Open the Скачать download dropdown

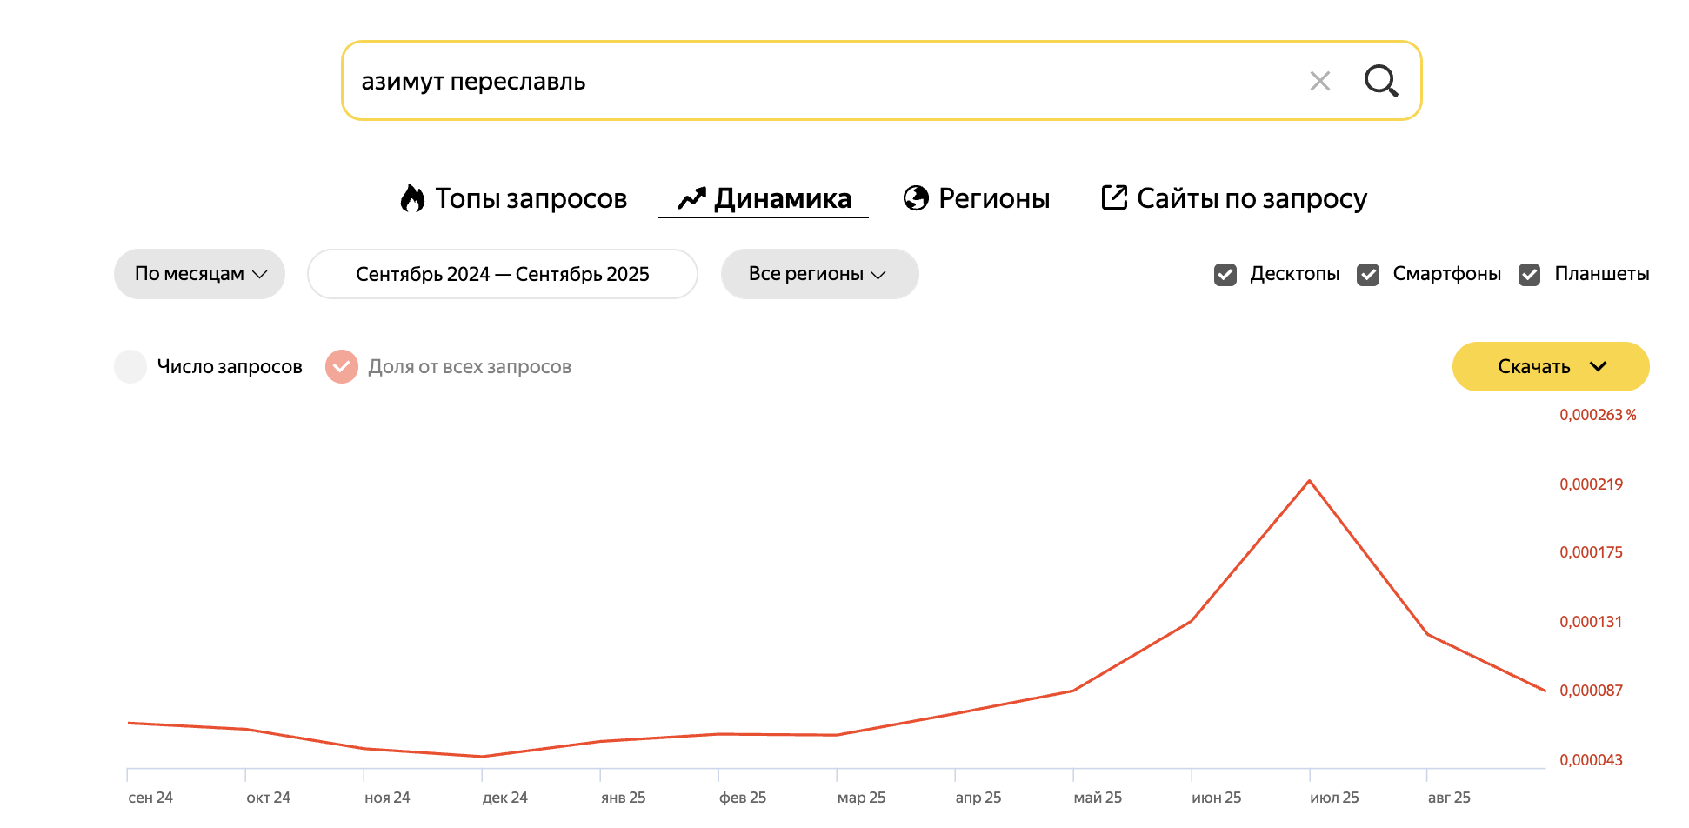(x=1551, y=366)
